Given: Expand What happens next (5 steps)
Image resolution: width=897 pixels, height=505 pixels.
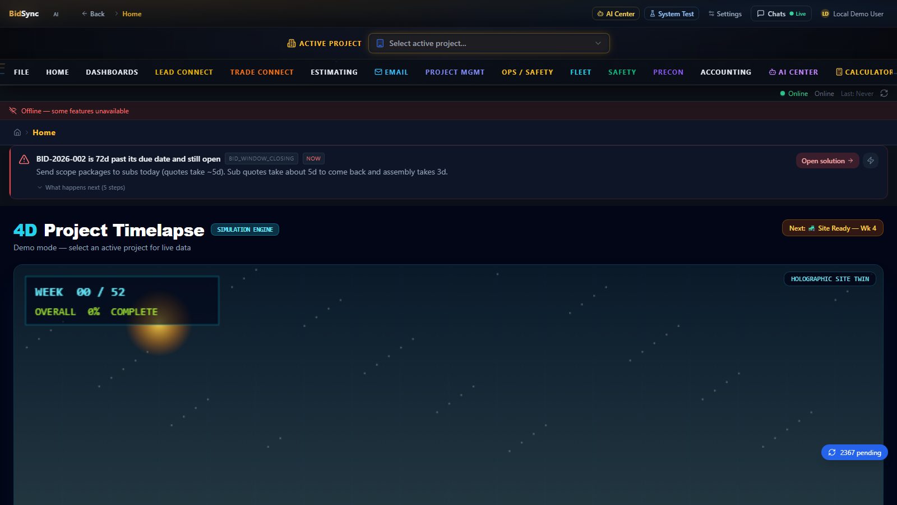Looking at the screenshot, I should point(81,187).
